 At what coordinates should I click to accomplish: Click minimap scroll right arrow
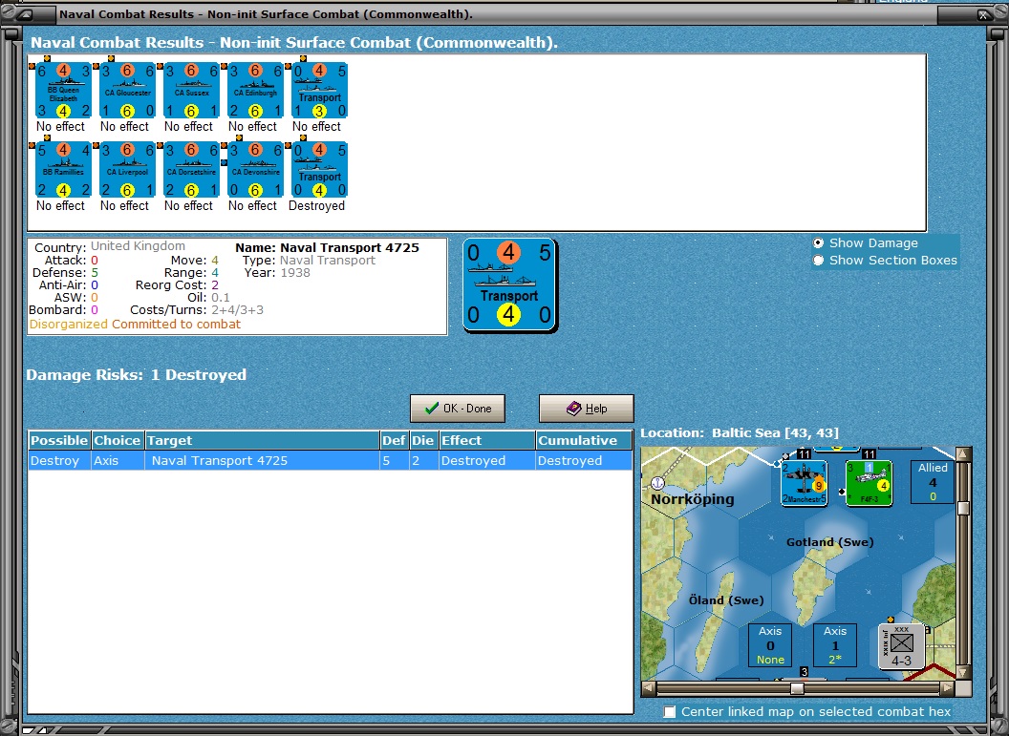point(947,688)
